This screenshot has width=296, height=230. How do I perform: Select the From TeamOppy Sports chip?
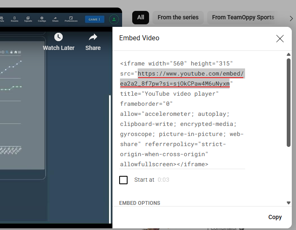point(243,18)
